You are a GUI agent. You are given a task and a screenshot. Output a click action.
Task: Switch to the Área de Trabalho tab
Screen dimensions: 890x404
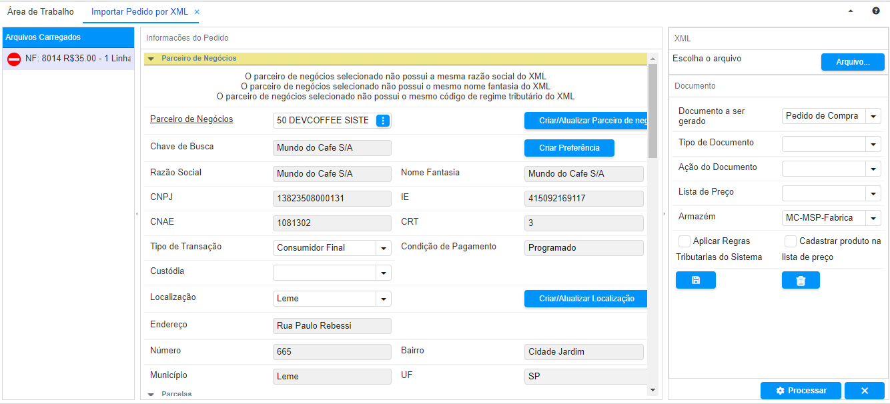pos(40,11)
